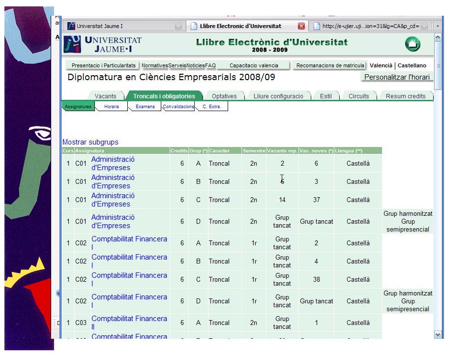This screenshot has height=354, width=472.
Task: Click the Universitat Jaume I logo
Action: coord(103,44)
